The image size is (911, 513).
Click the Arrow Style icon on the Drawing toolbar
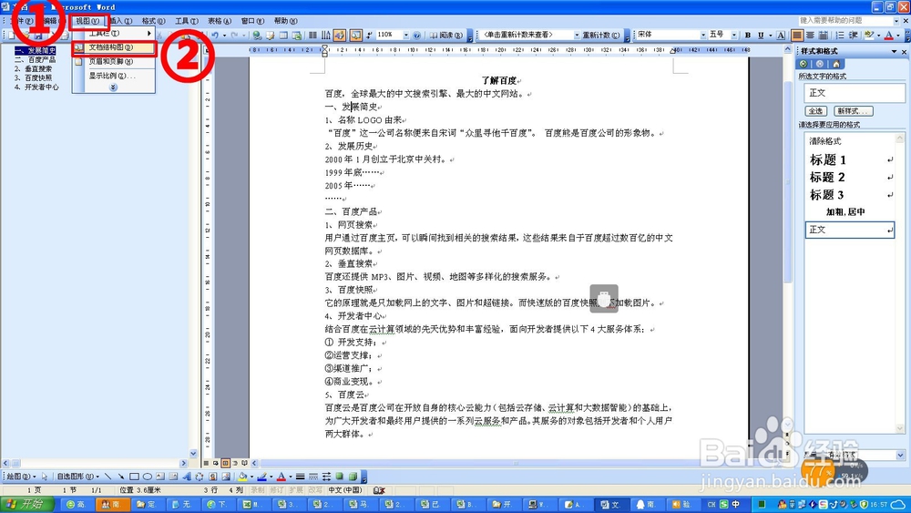326,477
